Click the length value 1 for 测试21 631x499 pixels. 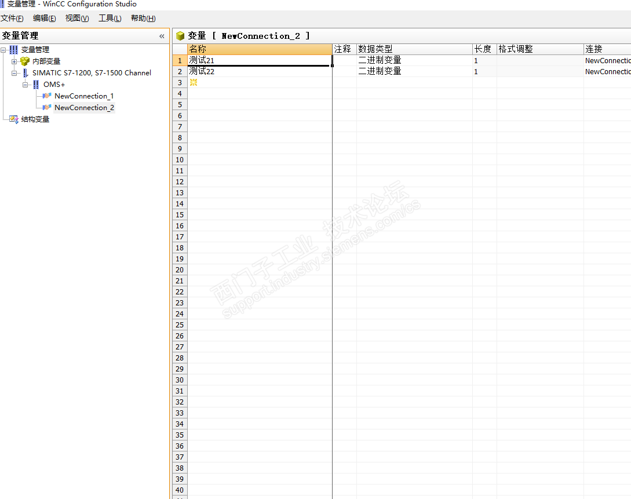click(x=484, y=60)
